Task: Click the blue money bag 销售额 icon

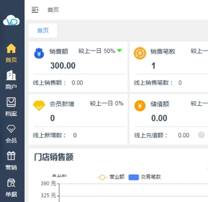Action: point(39,53)
